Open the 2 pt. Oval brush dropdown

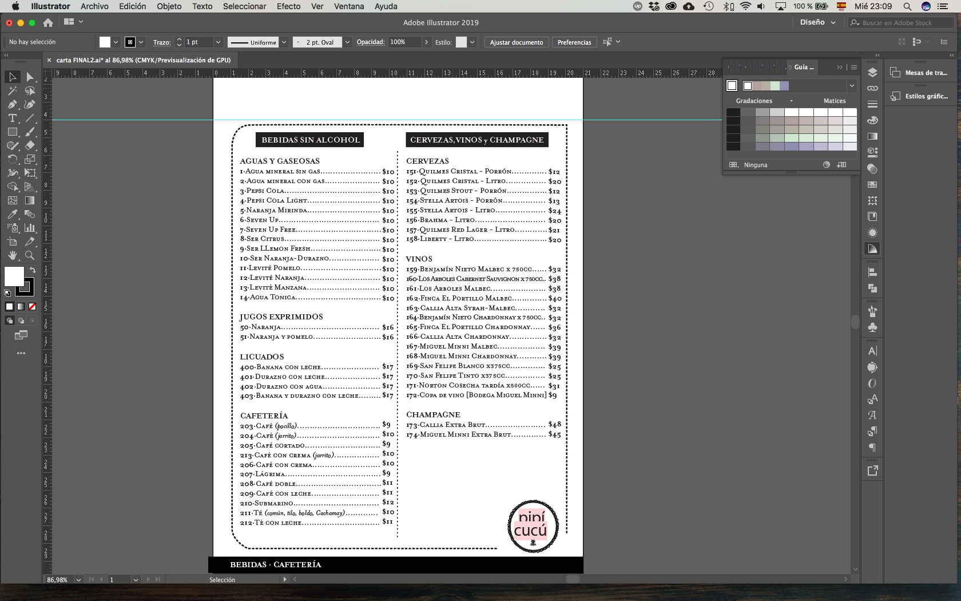point(347,42)
